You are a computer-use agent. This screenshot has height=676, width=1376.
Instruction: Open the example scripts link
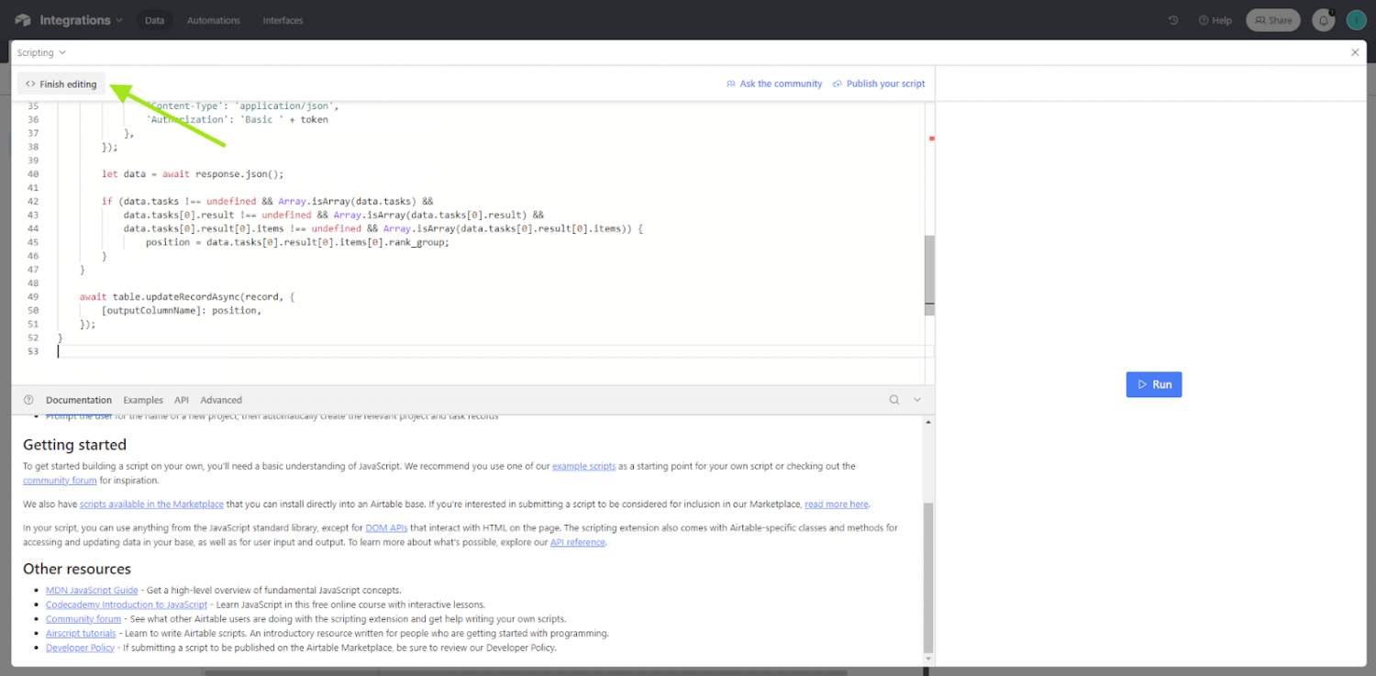[583, 466]
